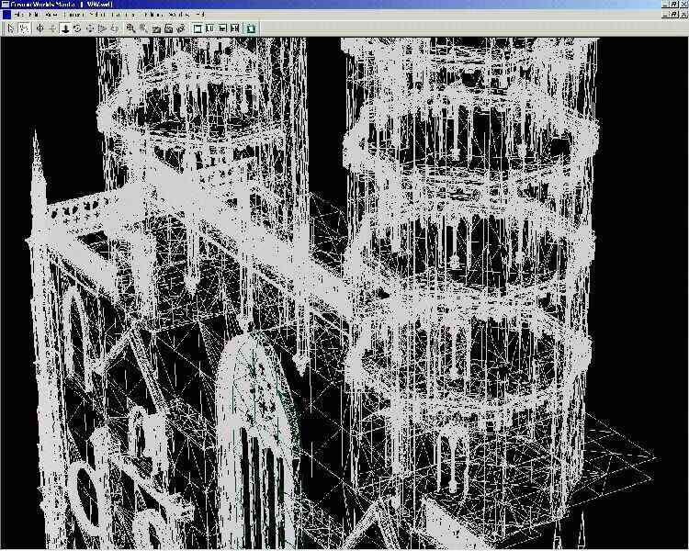689x551 pixels.
Task: Minimize the inner document window
Action: coord(663,16)
